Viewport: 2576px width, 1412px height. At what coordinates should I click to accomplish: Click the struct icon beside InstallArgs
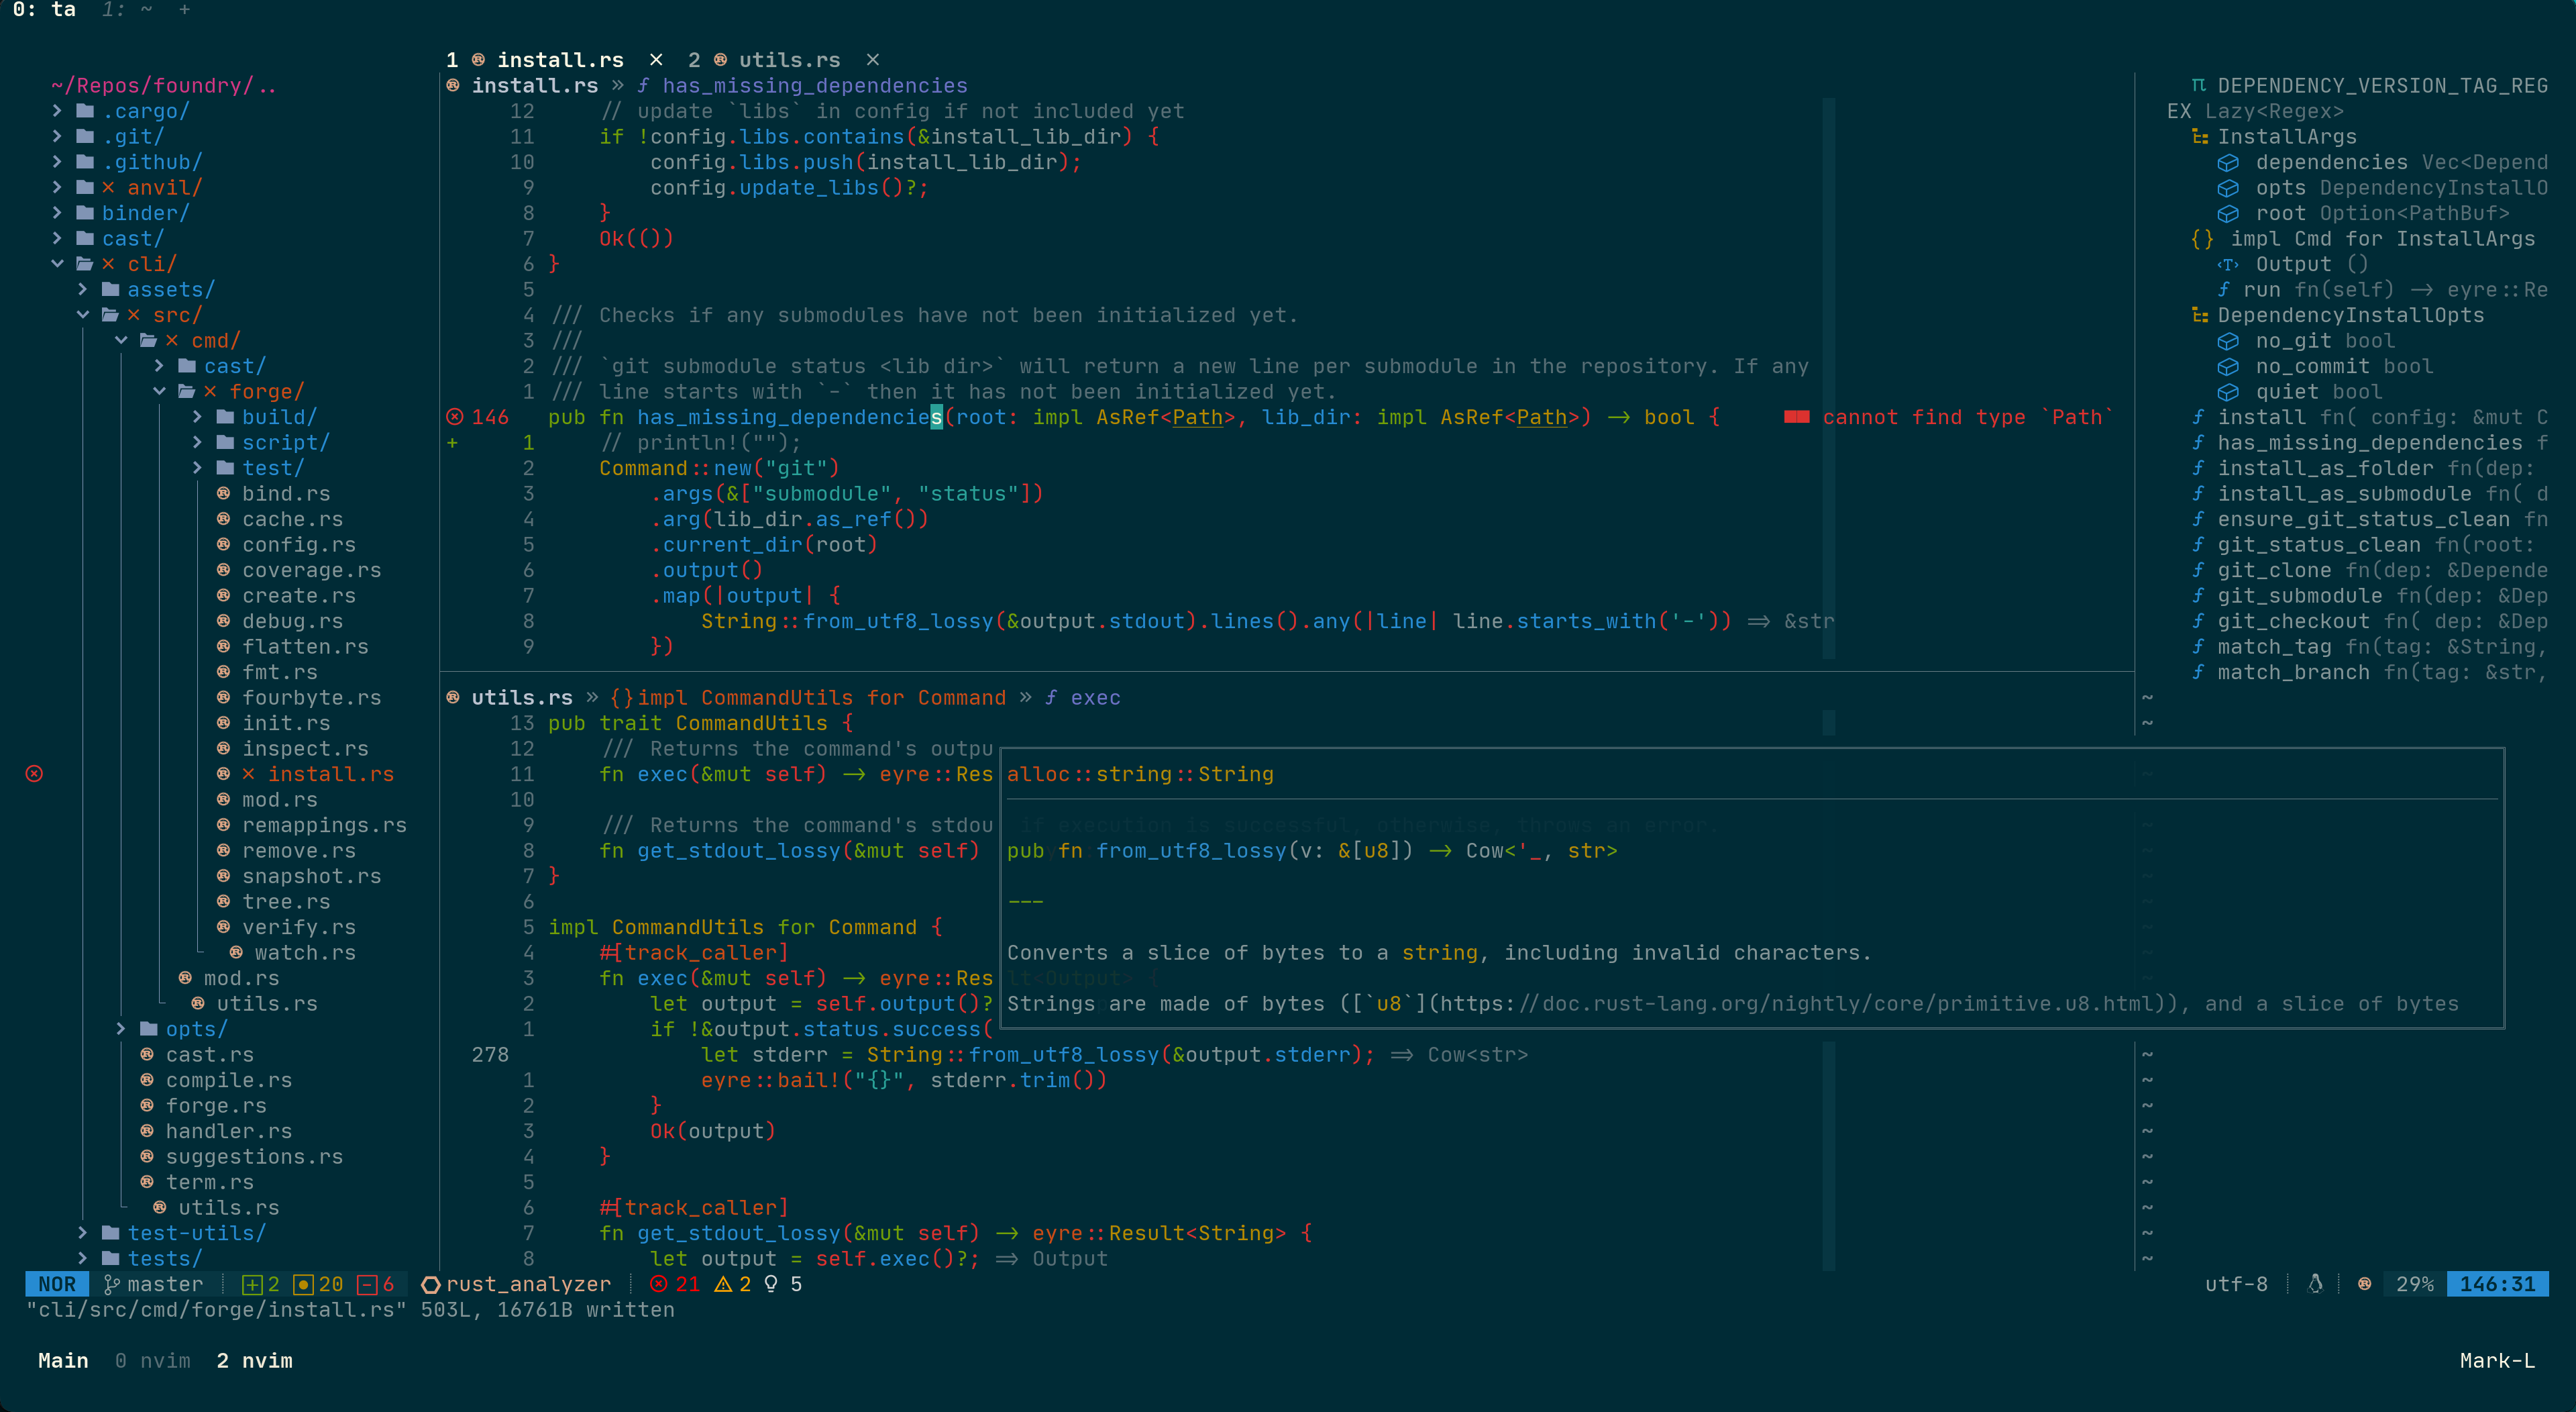[2200, 137]
